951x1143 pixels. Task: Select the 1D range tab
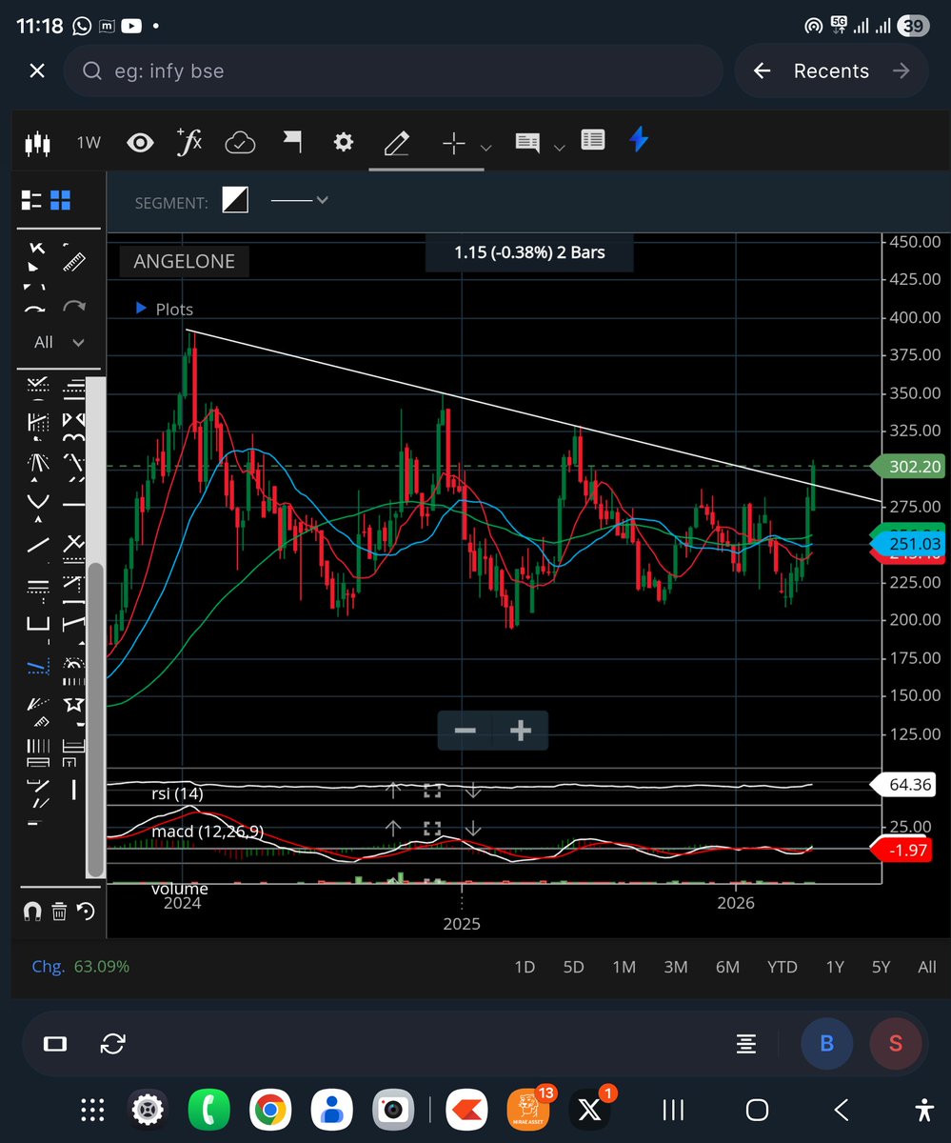pyautogui.click(x=525, y=967)
